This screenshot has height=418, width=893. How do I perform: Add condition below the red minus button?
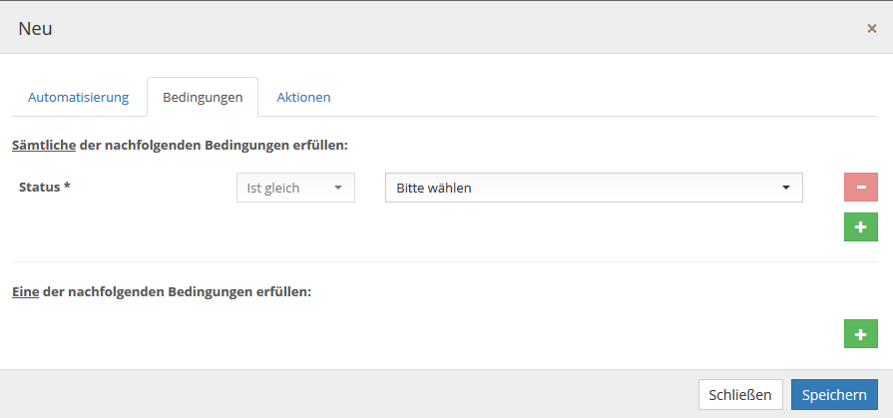click(860, 227)
